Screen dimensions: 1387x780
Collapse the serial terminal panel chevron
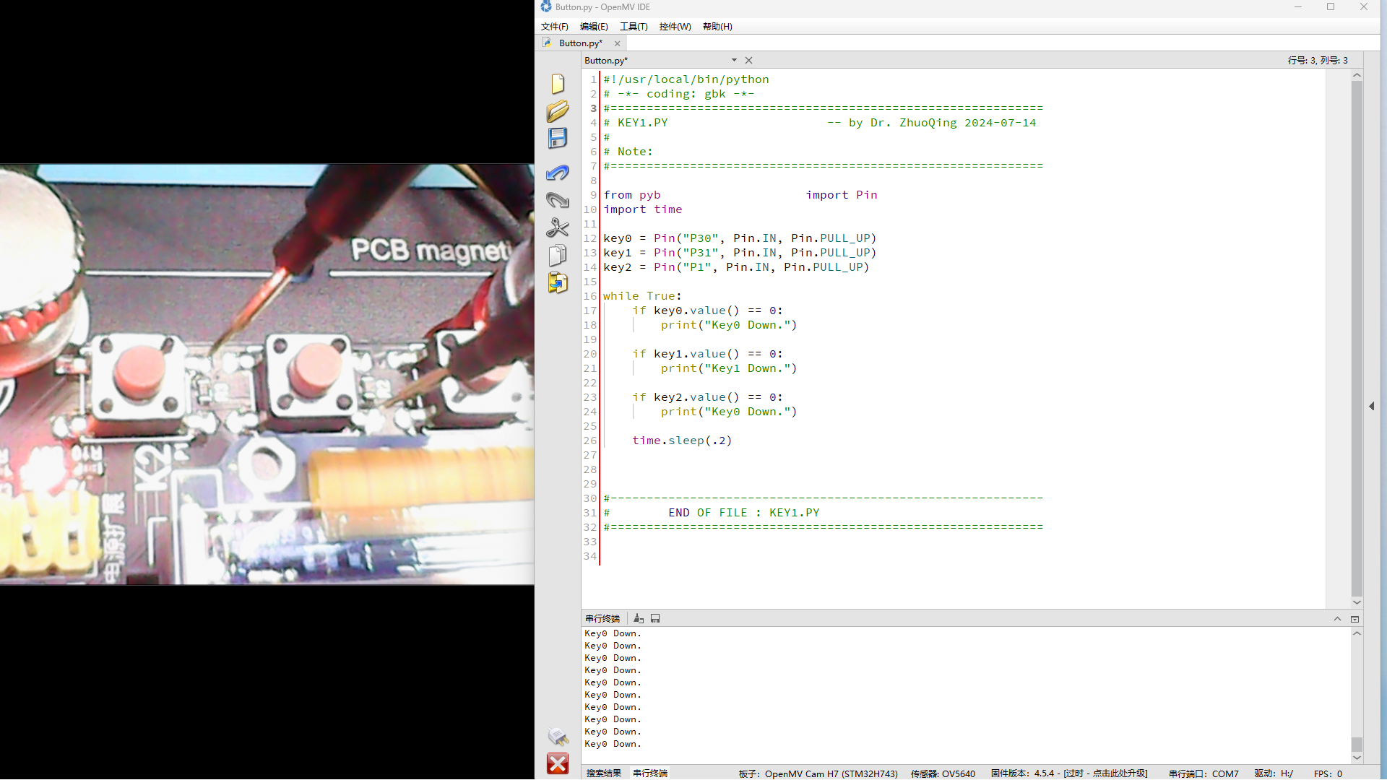coord(1337,619)
